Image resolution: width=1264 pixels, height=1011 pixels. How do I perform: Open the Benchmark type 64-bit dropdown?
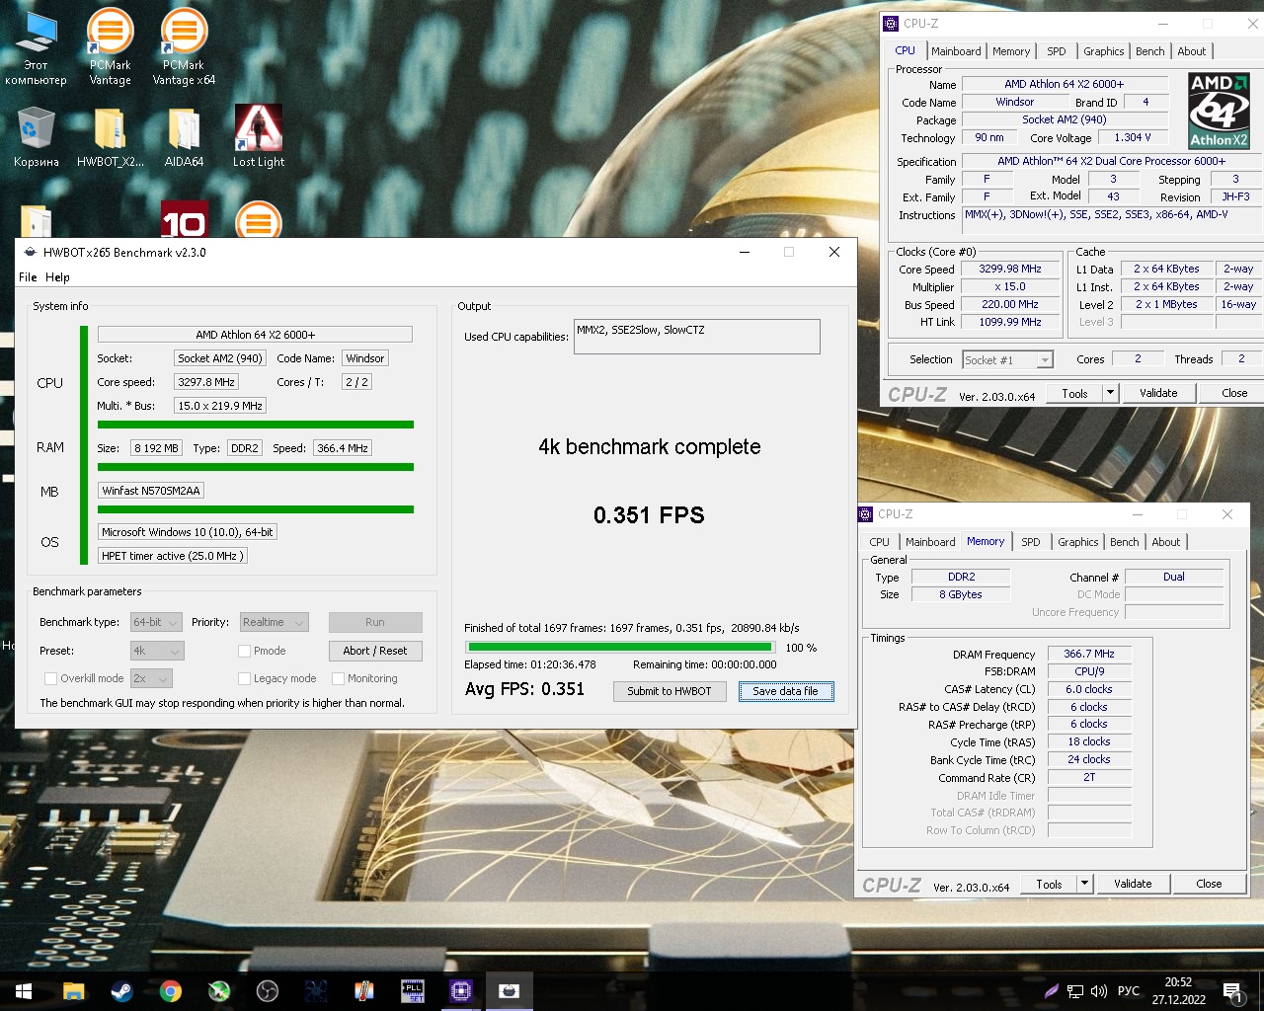pos(156,622)
